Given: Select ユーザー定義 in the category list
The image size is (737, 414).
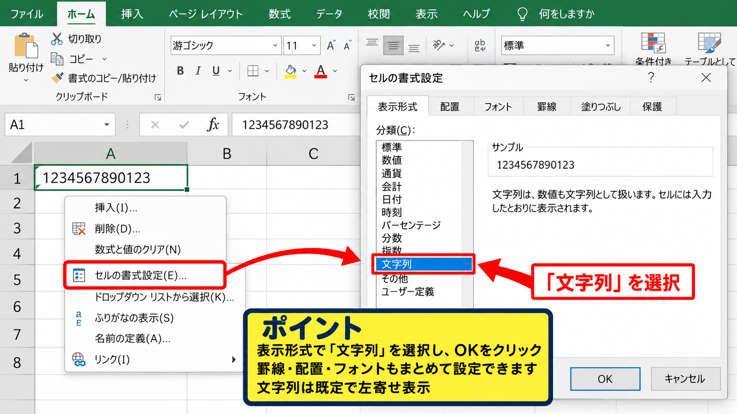Looking at the screenshot, I should coord(408,292).
